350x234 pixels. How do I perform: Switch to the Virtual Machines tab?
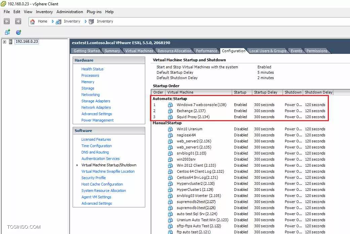click(139, 51)
